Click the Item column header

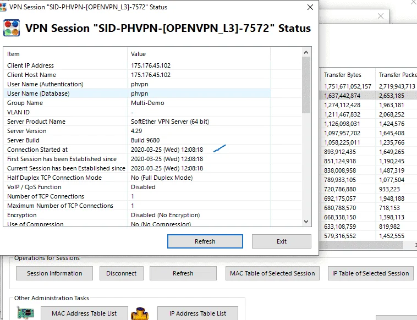[x=65, y=54]
